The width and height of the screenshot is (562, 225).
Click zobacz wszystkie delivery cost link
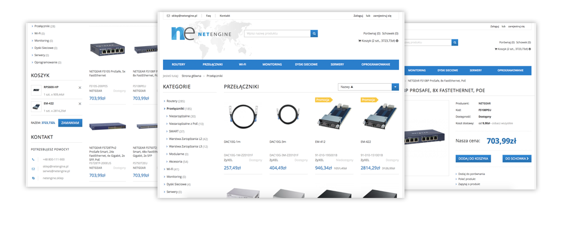pyautogui.click(x=502, y=123)
